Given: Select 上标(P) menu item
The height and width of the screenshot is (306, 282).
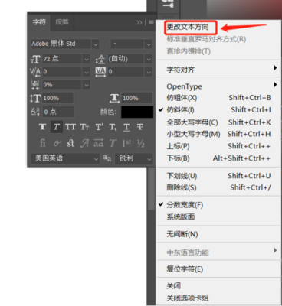Looking at the screenshot, I should (218, 146).
